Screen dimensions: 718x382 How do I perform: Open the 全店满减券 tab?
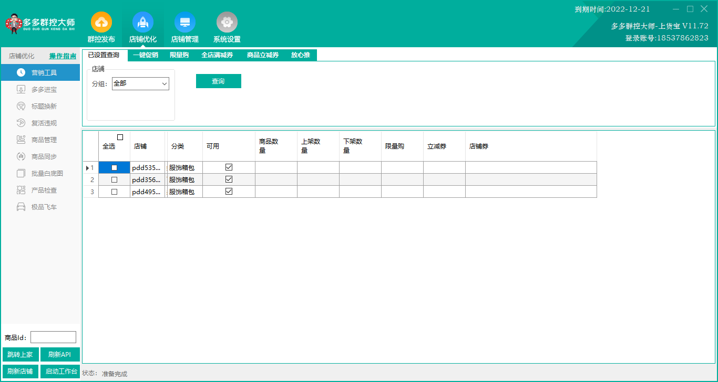pos(217,55)
